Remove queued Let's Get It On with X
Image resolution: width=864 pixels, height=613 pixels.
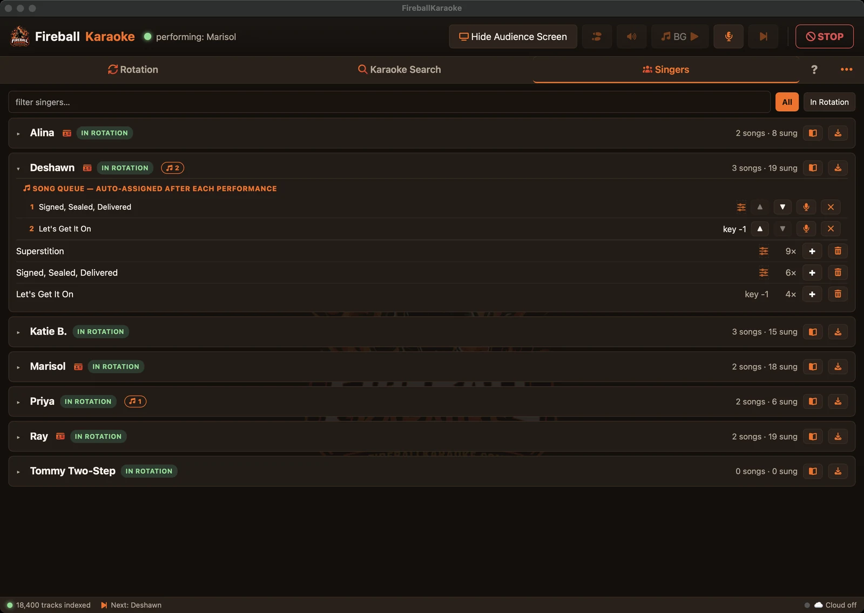point(831,229)
